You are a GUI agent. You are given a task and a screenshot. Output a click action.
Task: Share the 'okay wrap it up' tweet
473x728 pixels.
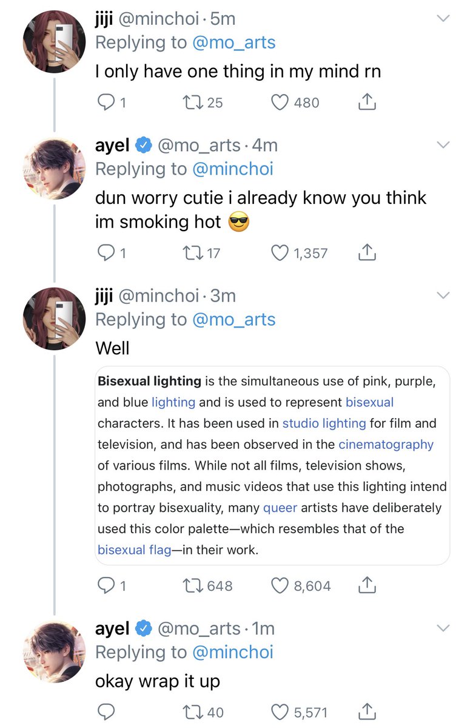point(367,711)
